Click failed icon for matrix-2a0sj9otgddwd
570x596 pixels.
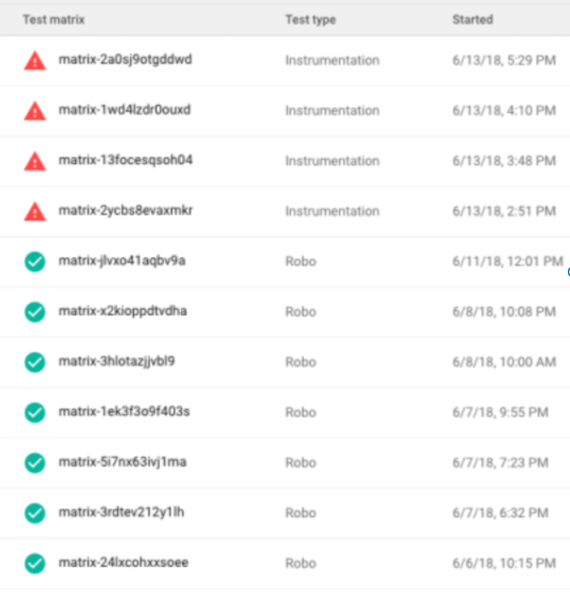(x=34, y=61)
